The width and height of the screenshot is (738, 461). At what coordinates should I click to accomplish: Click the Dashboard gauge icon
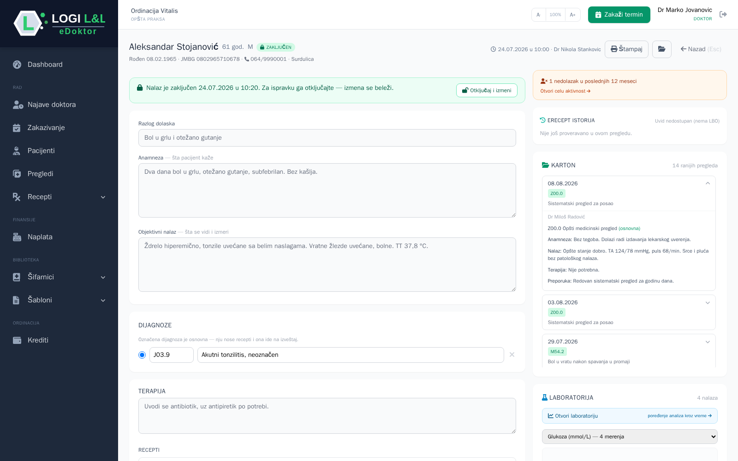coord(17,65)
